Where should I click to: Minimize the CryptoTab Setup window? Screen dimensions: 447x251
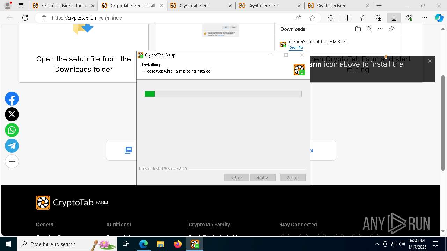pos(270,55)
